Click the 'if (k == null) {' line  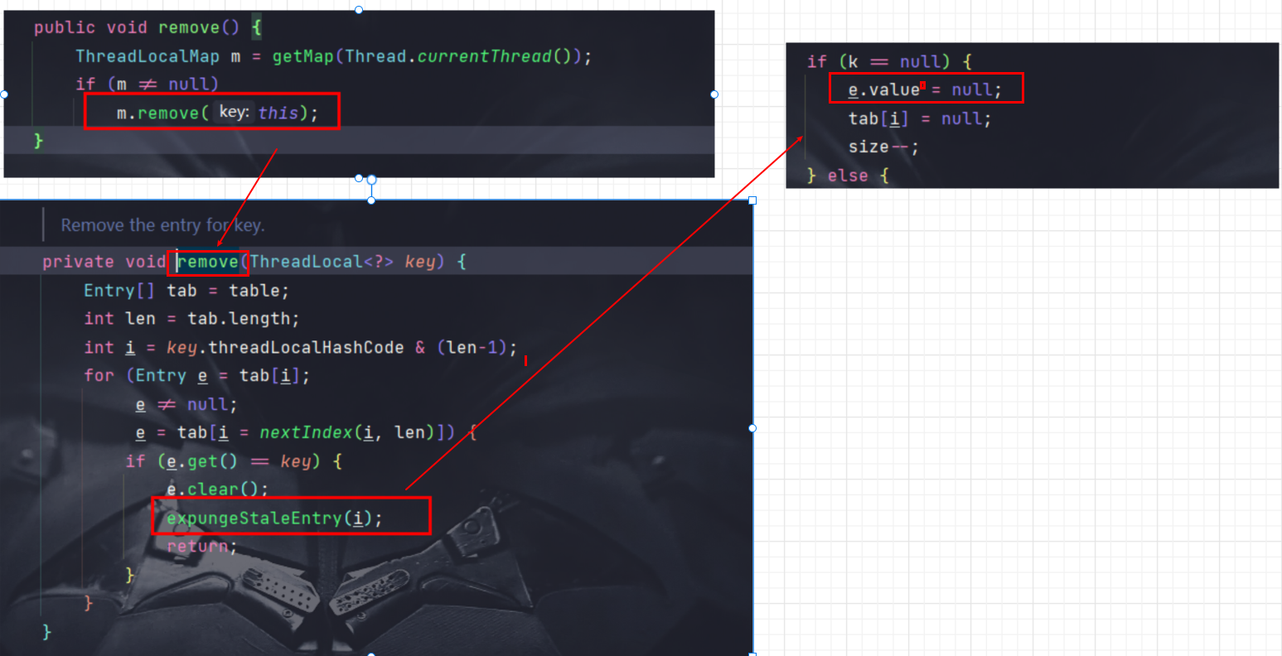click(889, 62)
